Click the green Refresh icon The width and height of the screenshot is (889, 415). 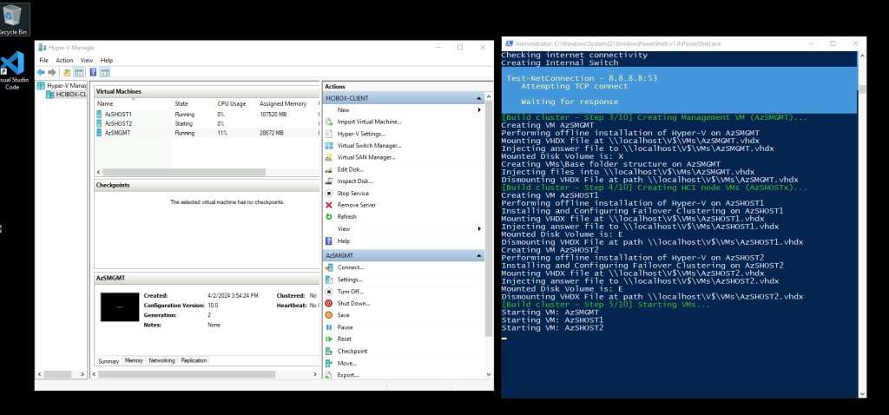(329, 216)
